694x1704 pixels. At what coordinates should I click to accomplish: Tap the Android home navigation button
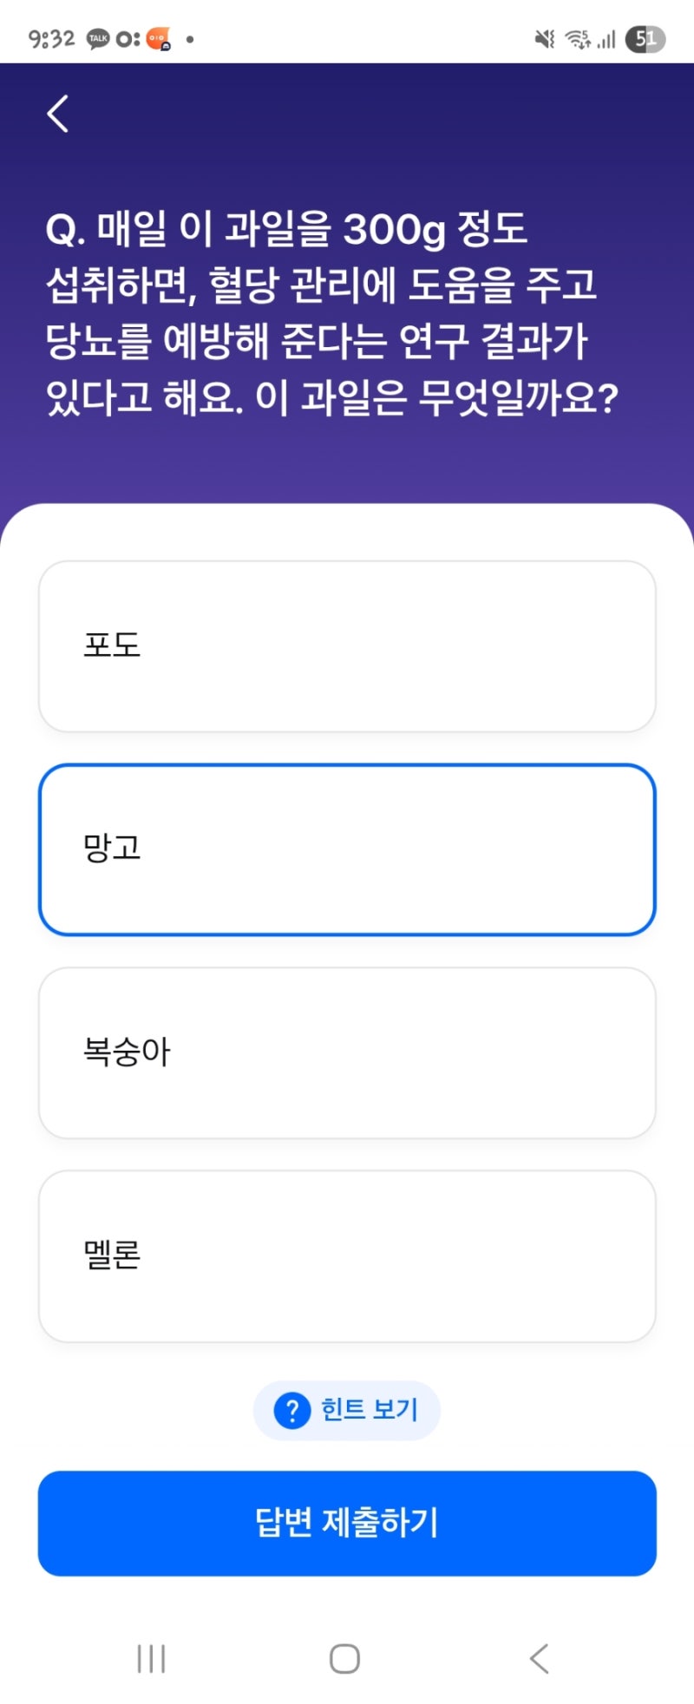(345, 1658)
